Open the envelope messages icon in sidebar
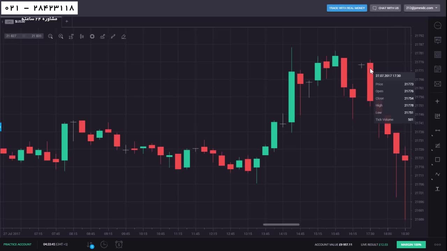The height and width of the screenshot is (251, 447). tap(438, 84)
